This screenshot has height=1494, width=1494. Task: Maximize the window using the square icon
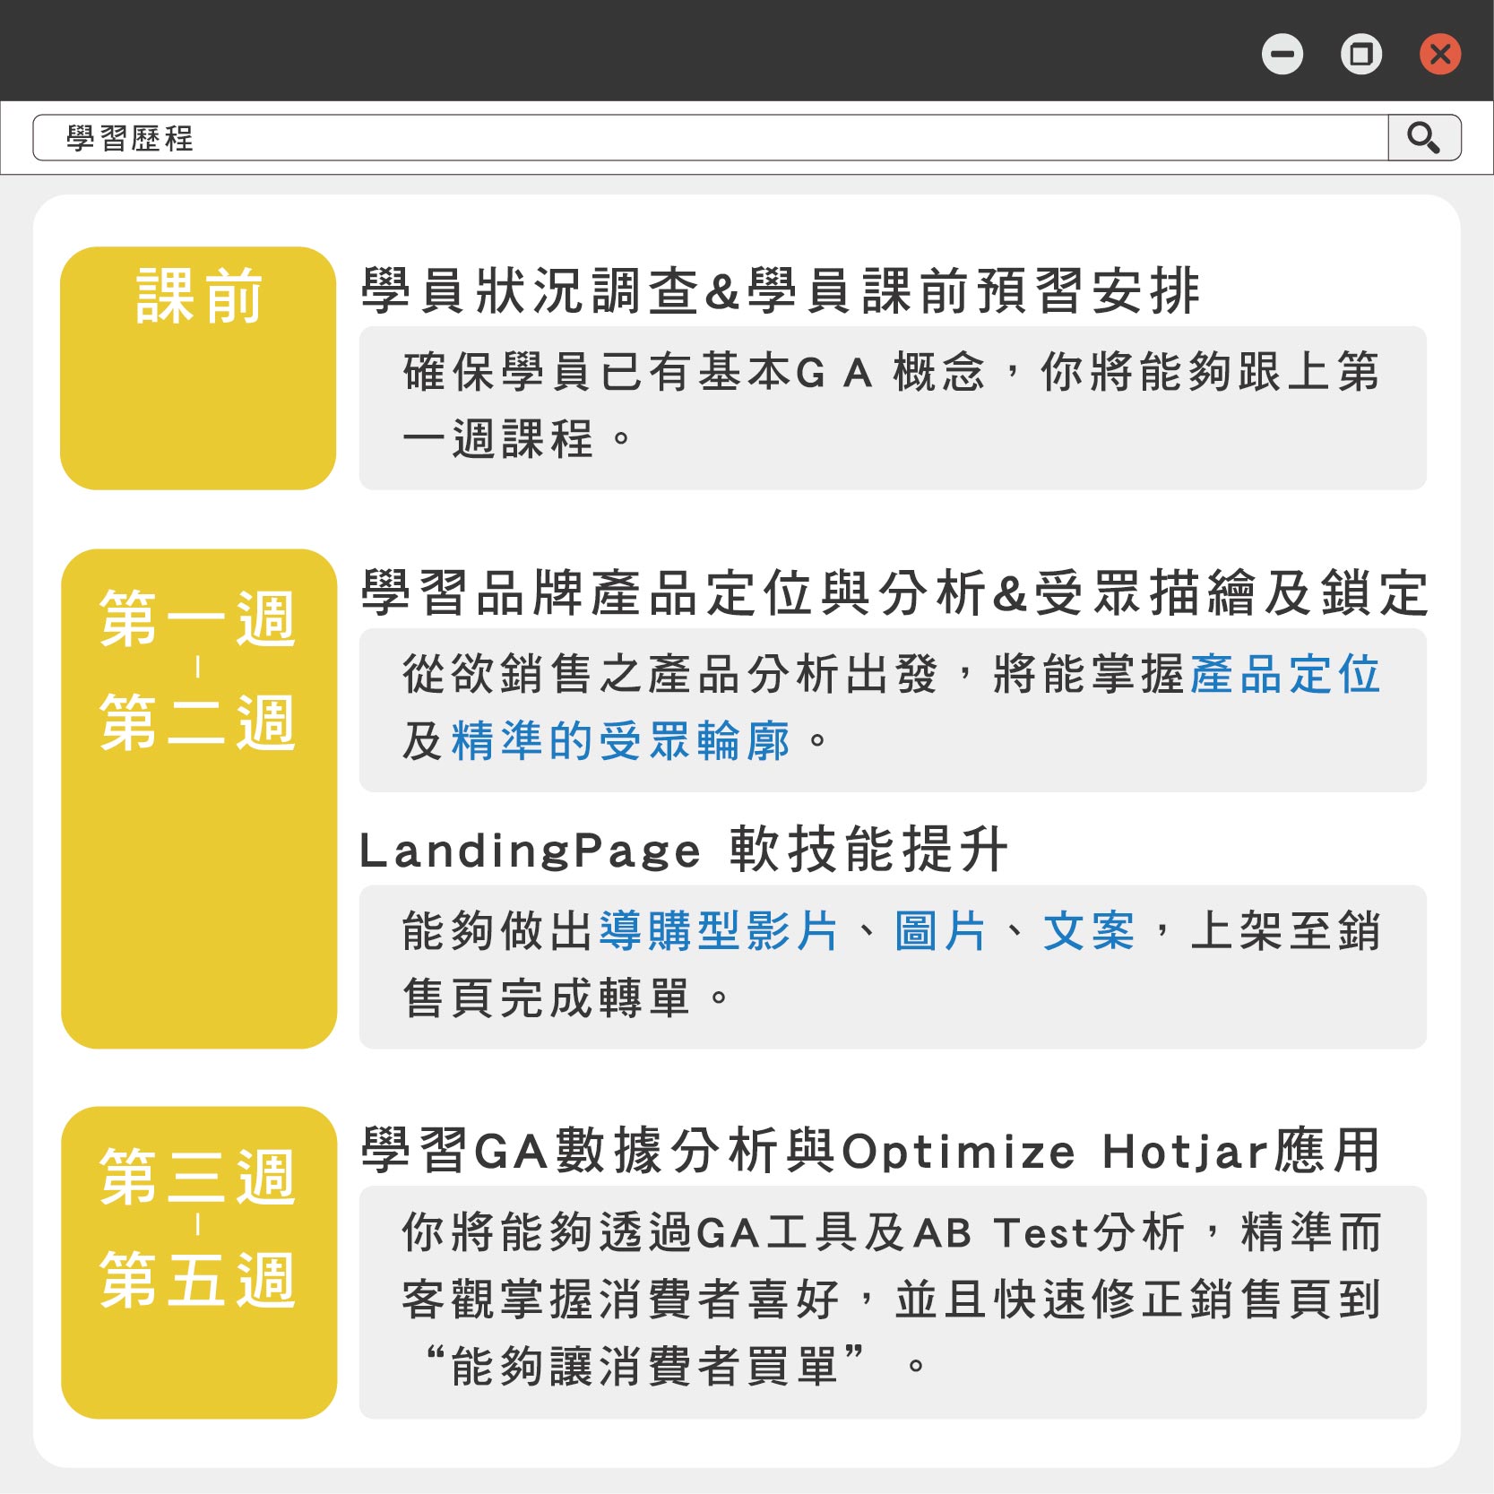click(x=1360, y=54)
